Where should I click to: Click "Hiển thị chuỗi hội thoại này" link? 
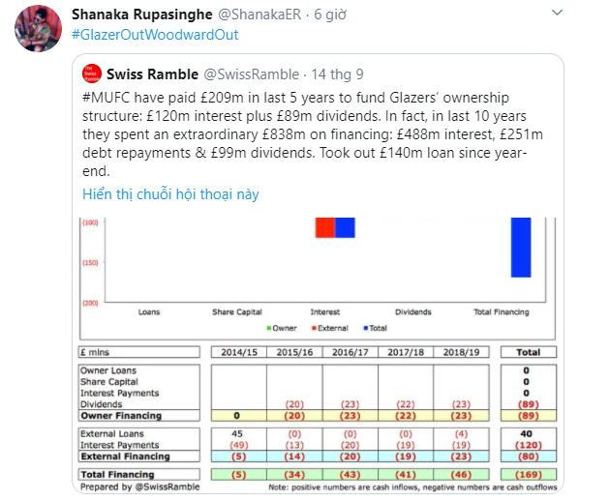[172, 193]
